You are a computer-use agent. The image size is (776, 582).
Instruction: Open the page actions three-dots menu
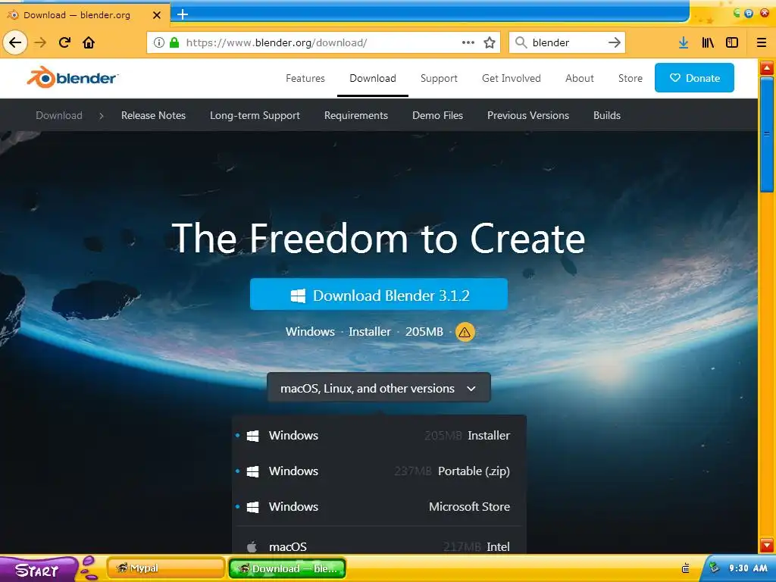[468, 42]
